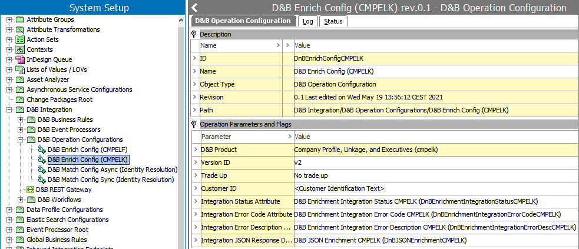Screen dimensions: 579x249
Task: Click the D&B Enrich Config (CMPELF) node icon
Action: tap(42, 150)
